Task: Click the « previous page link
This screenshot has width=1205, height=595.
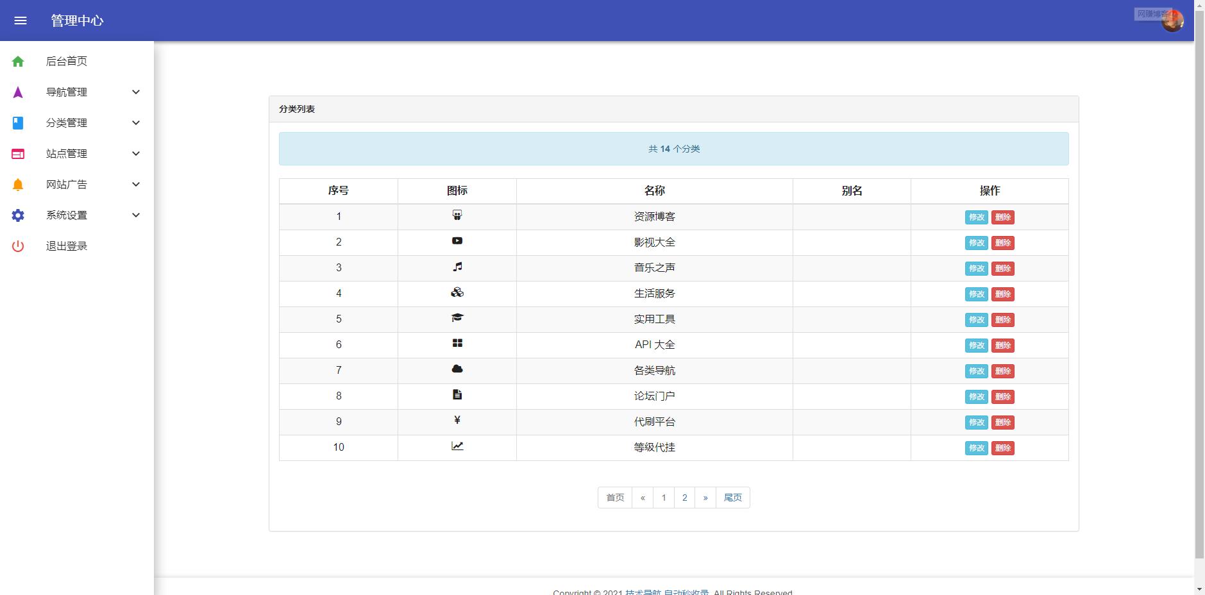Action: 643,498
